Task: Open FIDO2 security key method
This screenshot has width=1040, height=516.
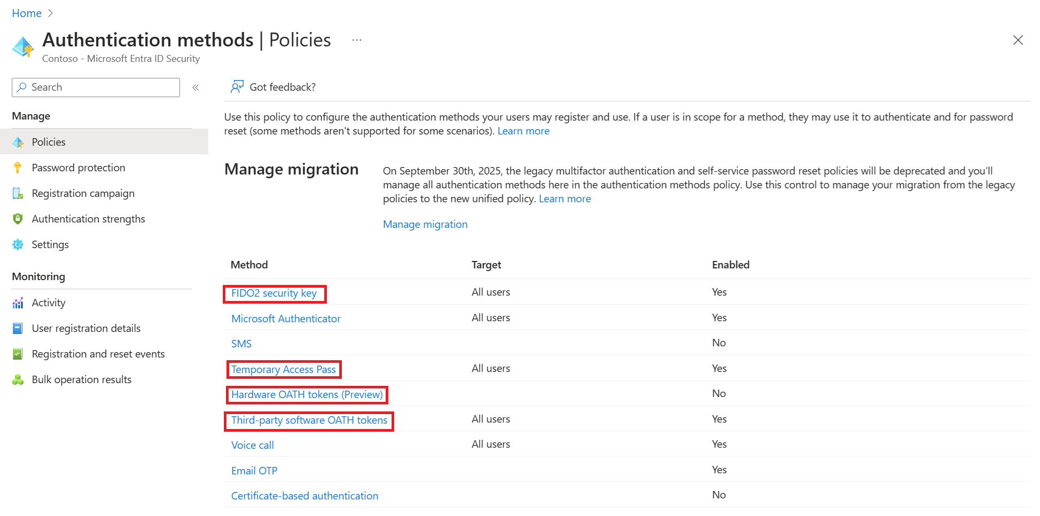Action: click(x=273, y=293)
